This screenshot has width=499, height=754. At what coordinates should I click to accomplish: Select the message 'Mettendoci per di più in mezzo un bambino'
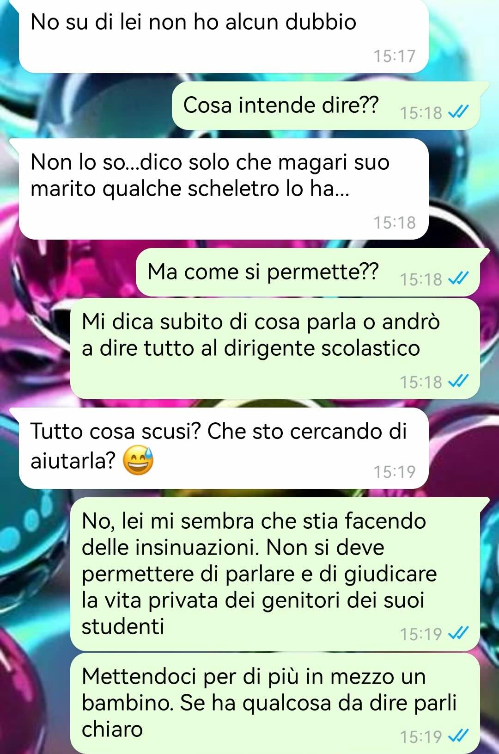tap(275, 703)
